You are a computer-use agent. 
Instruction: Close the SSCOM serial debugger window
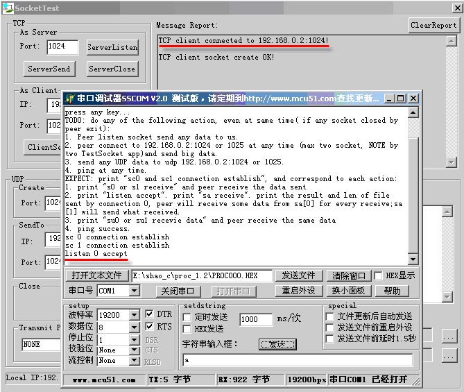(x=413, y=99)
